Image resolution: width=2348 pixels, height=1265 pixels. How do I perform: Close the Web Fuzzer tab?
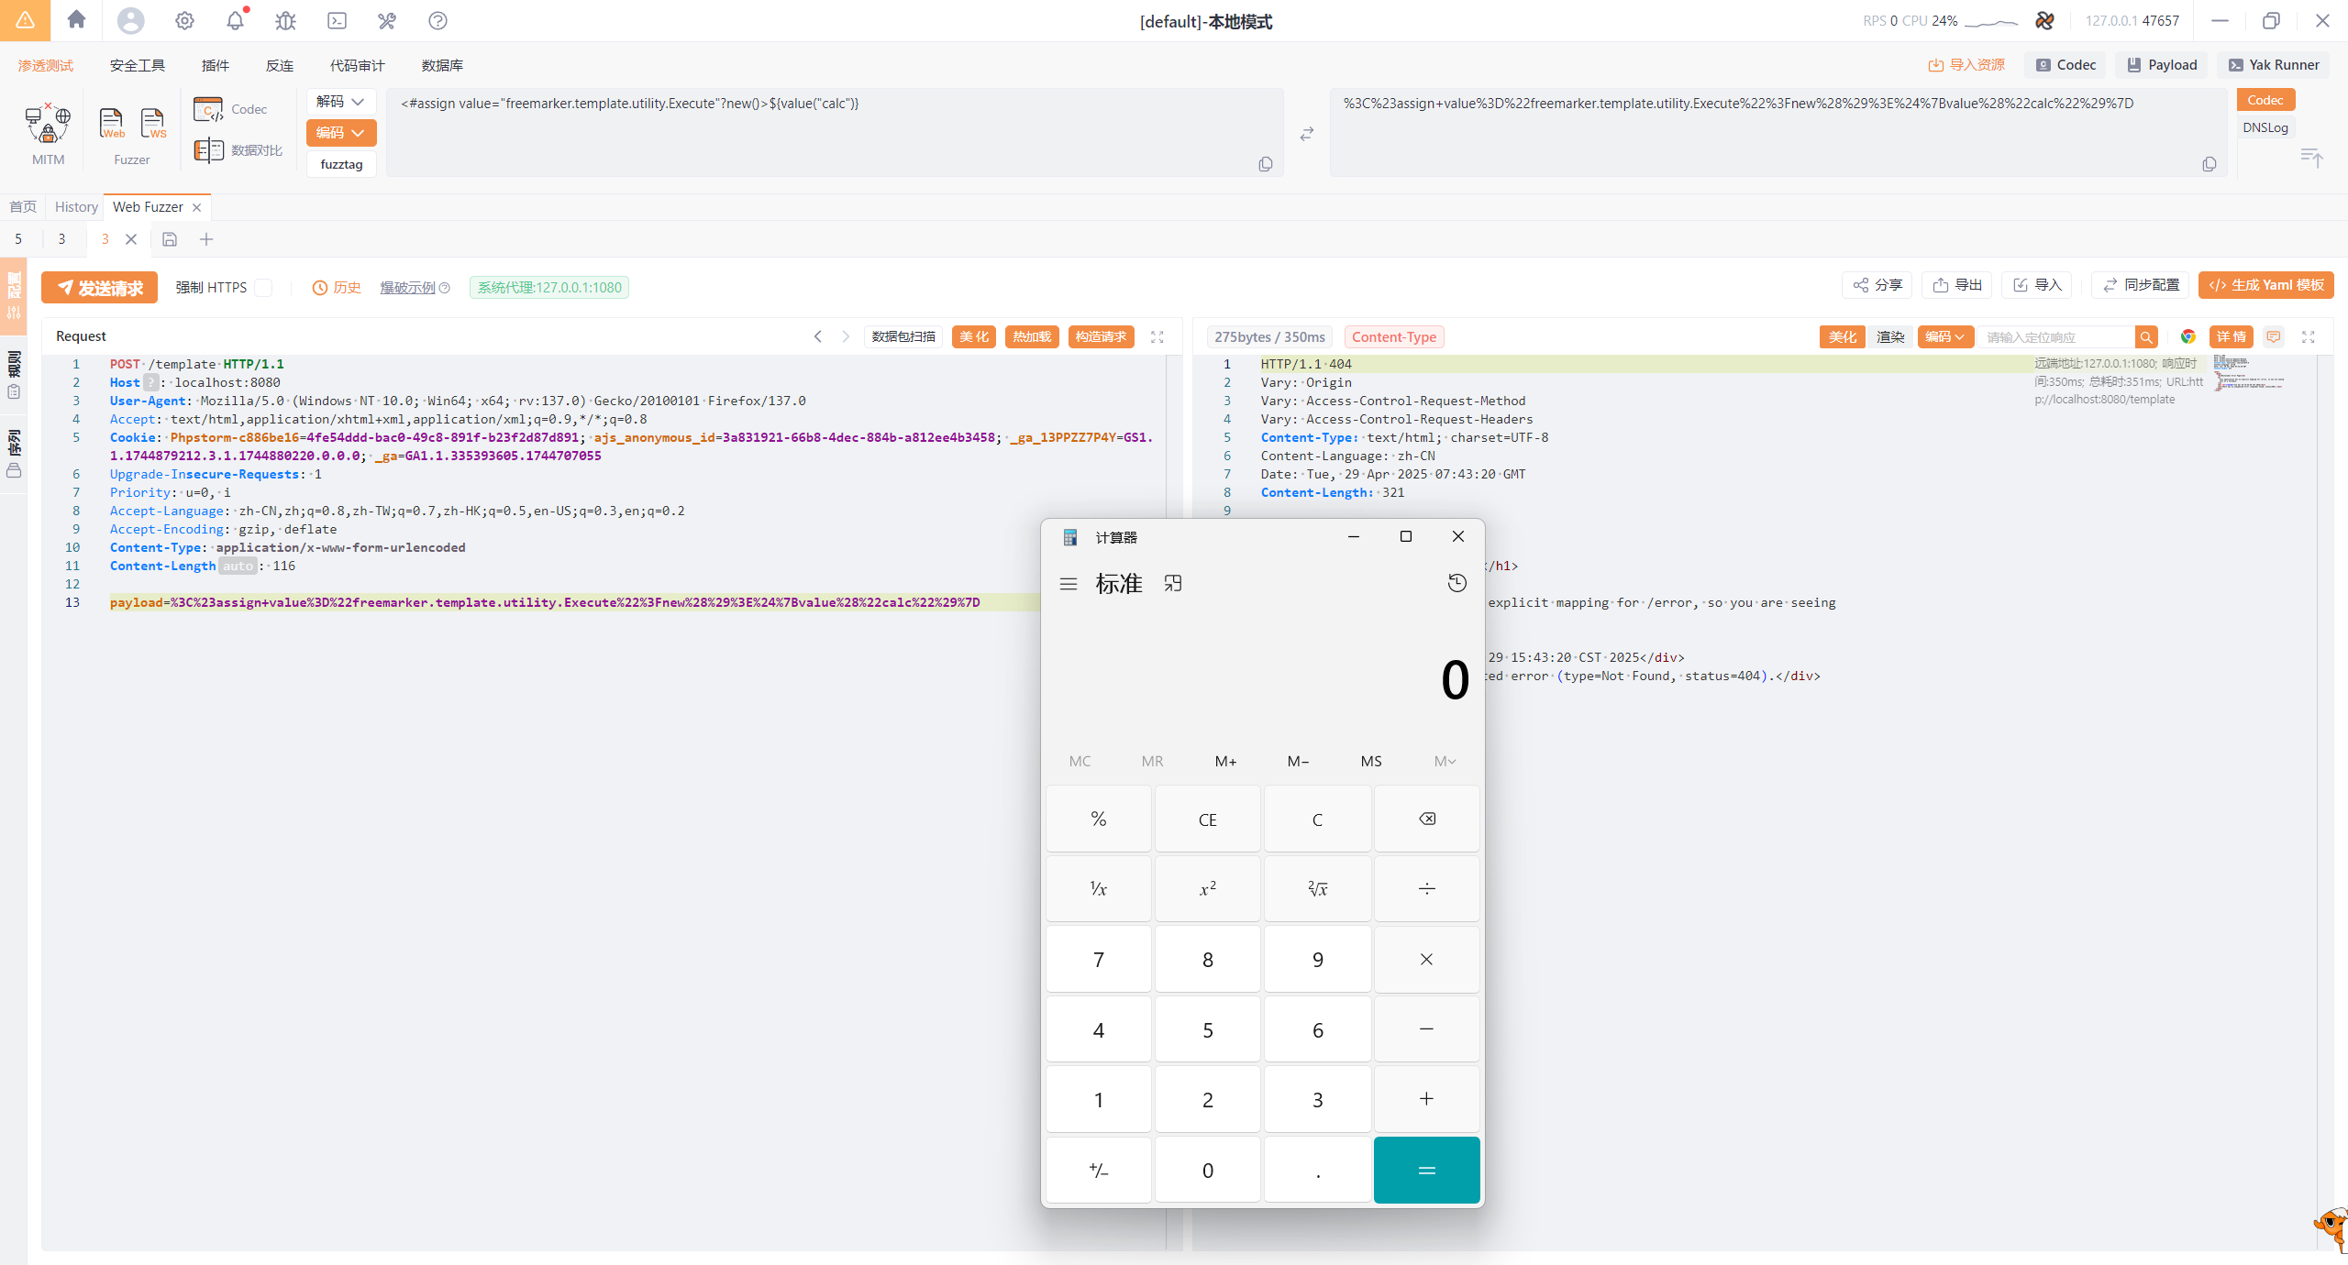[196, 208]
